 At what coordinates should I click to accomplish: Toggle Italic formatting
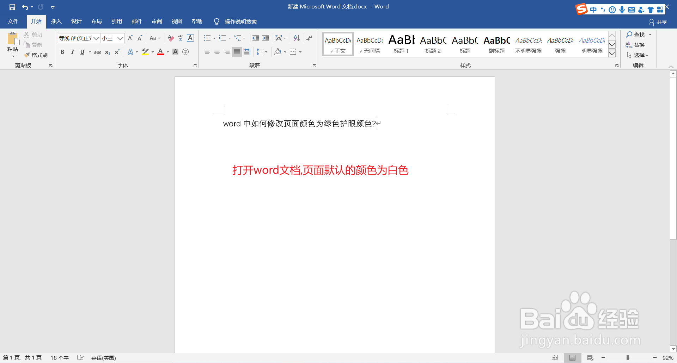pyautogui.click(x=72, y=52)
